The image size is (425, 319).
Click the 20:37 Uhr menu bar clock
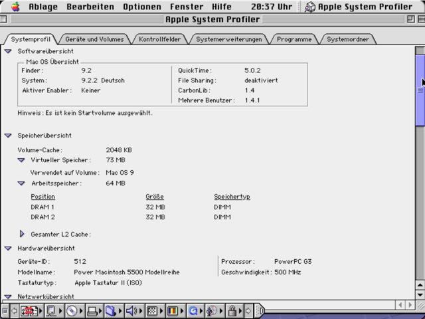coord(272,7)
